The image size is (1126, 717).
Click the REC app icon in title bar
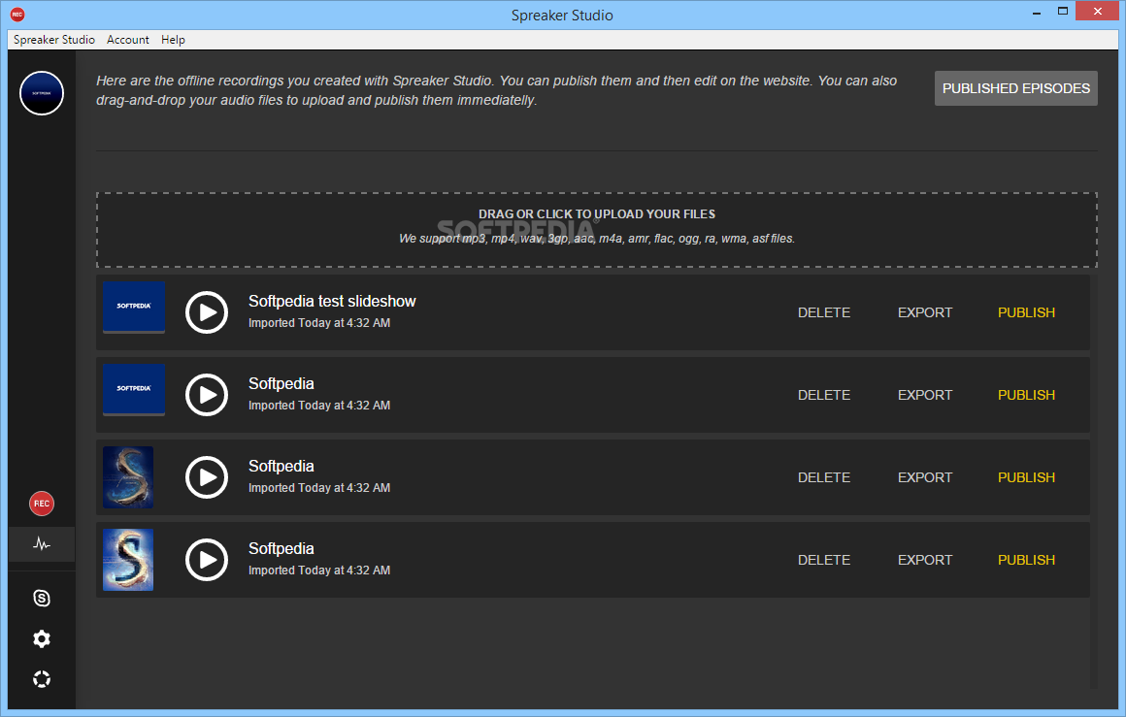[17, 15]
